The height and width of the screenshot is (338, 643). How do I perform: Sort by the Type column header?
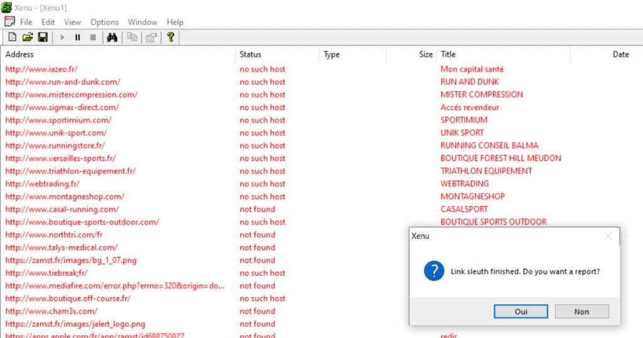[x=353, y=54]
